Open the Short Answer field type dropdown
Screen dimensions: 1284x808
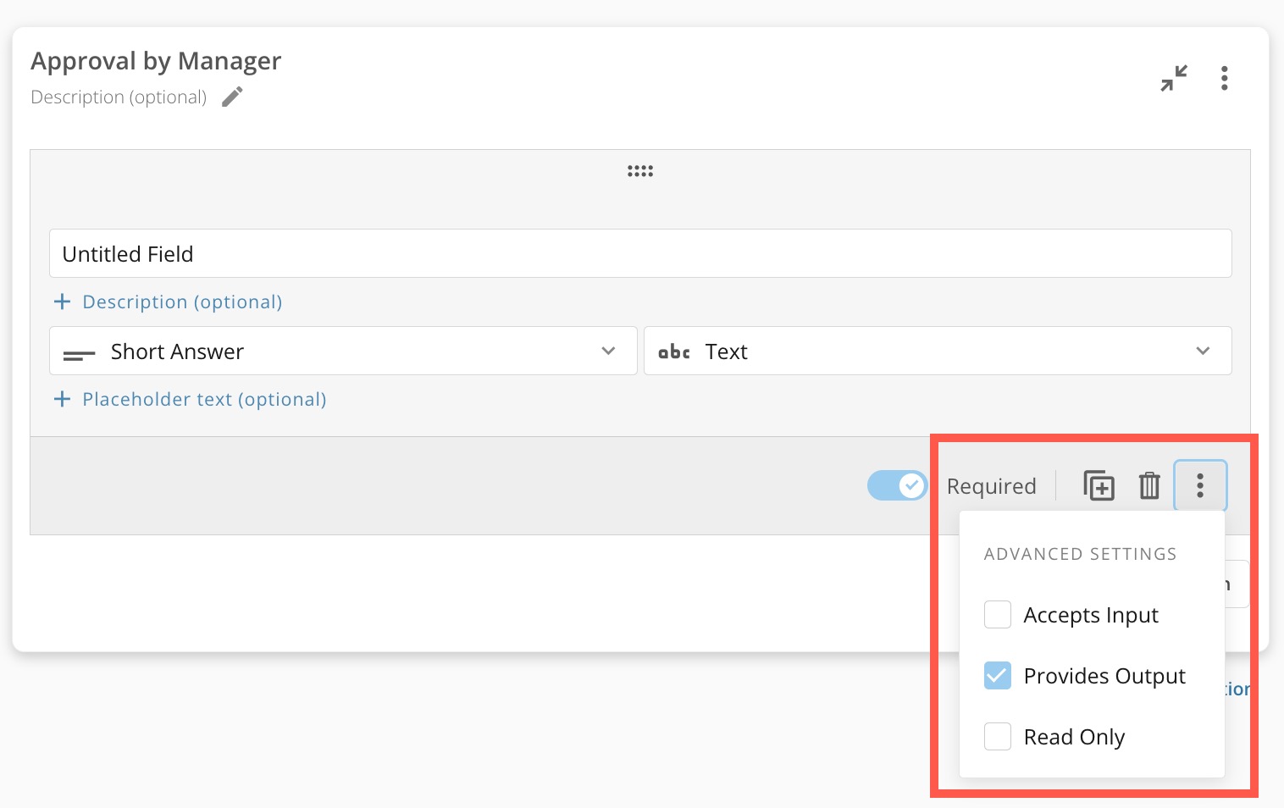click(x=343, y=351)
